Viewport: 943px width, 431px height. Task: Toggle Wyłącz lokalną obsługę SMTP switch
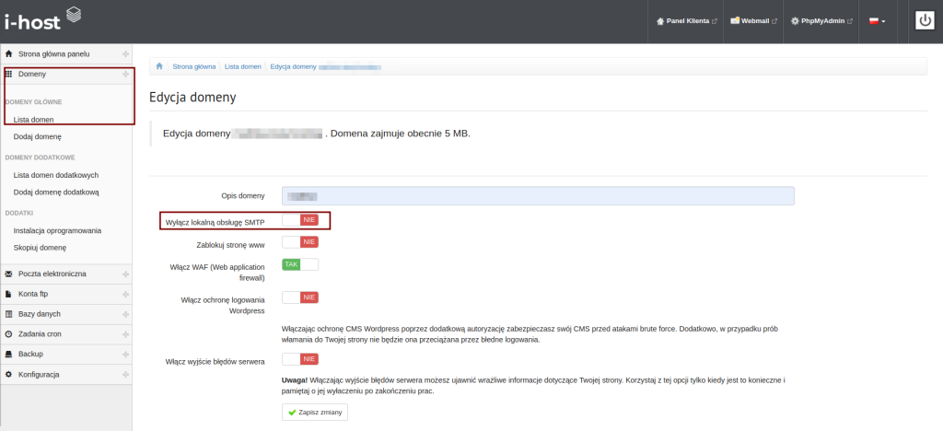[299, 220]
